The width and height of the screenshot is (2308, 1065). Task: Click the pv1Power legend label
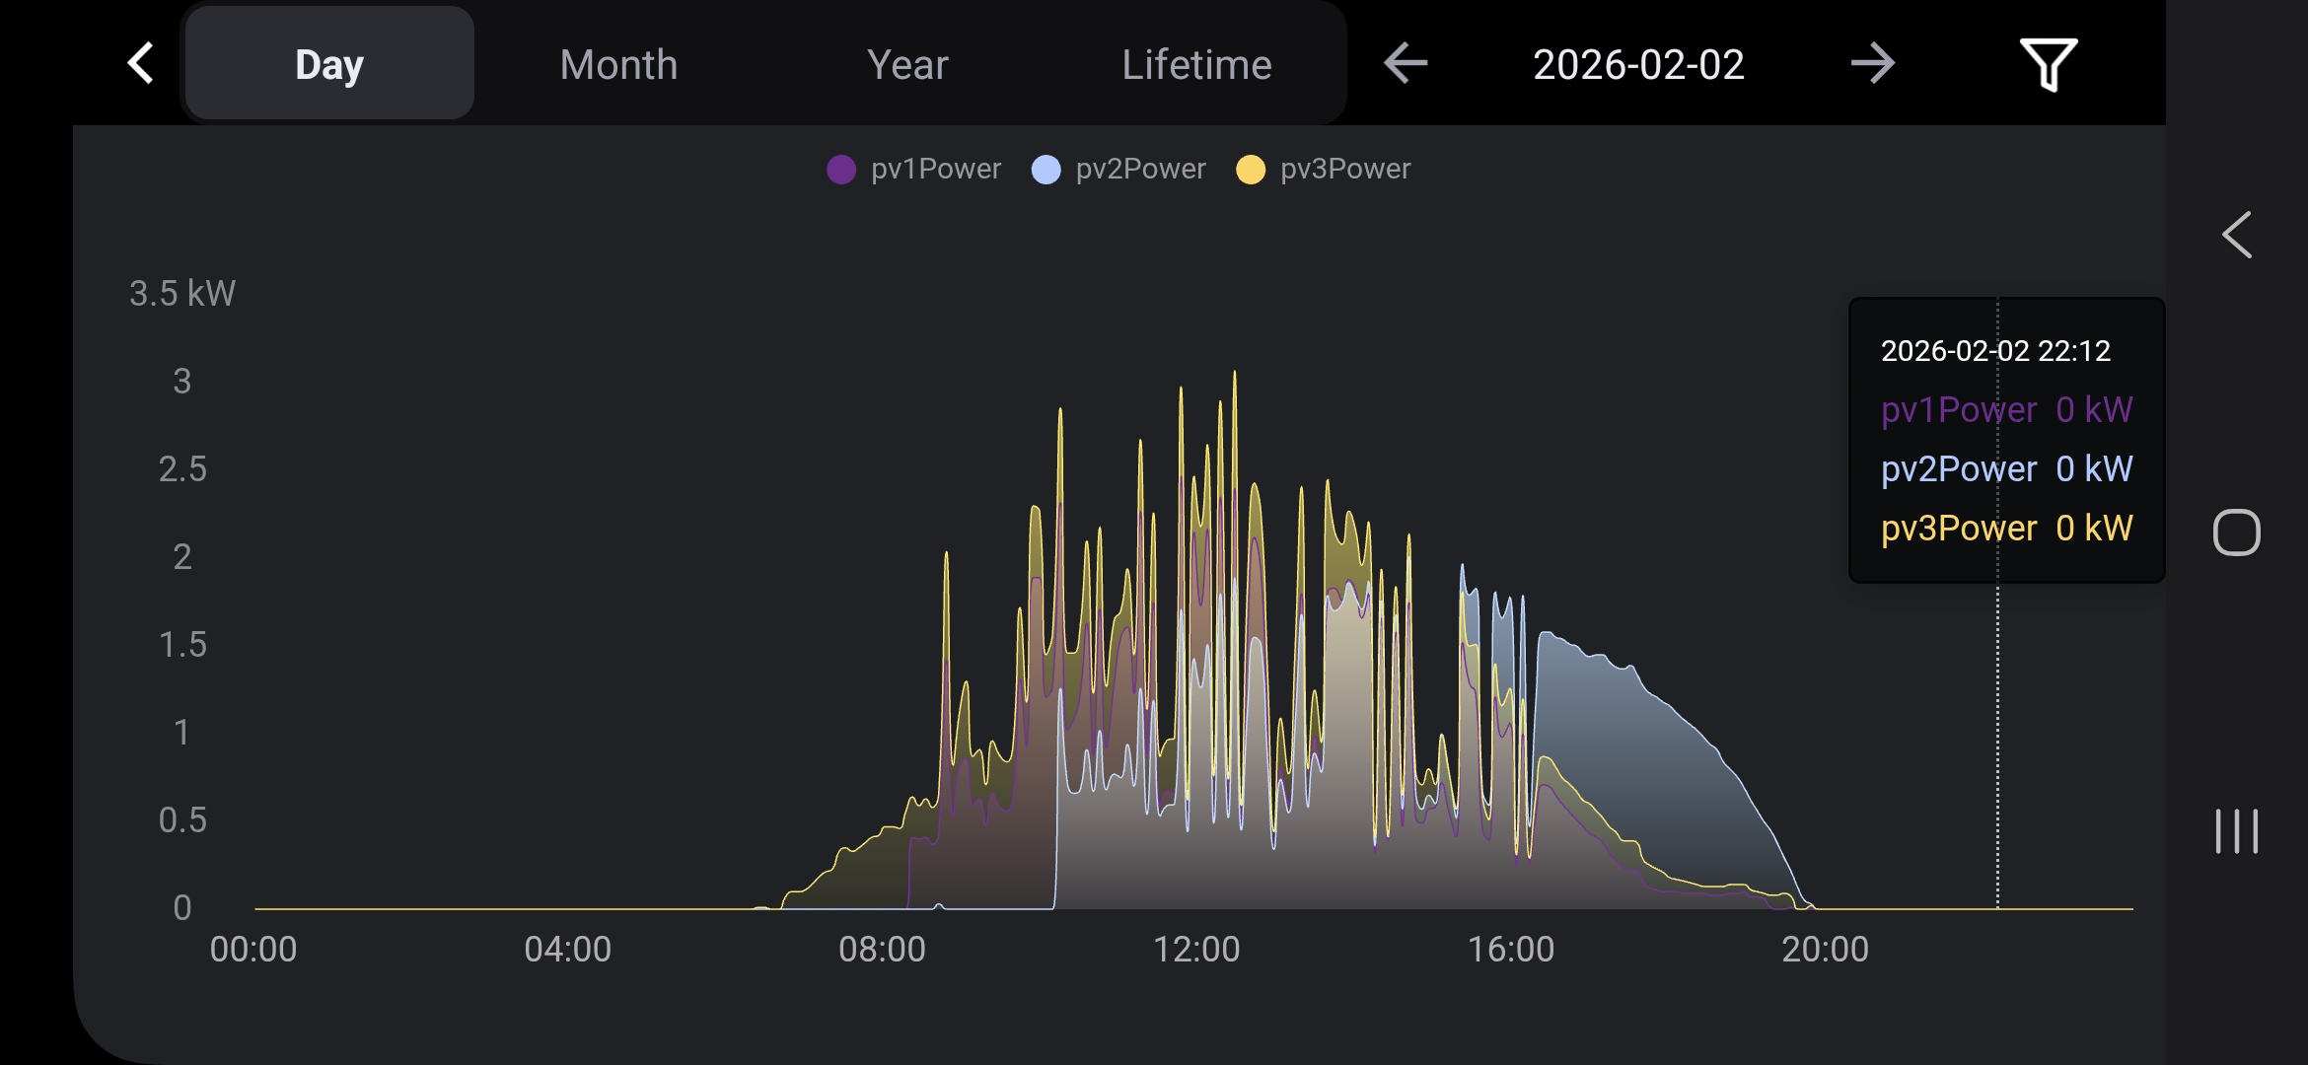coord(935,170)
